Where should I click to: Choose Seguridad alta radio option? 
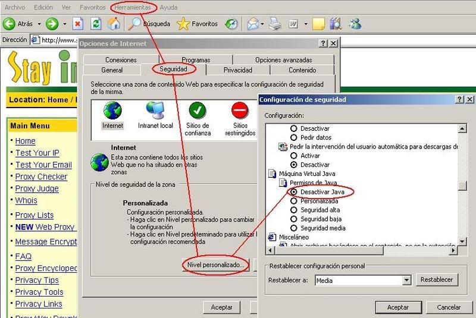293,210
